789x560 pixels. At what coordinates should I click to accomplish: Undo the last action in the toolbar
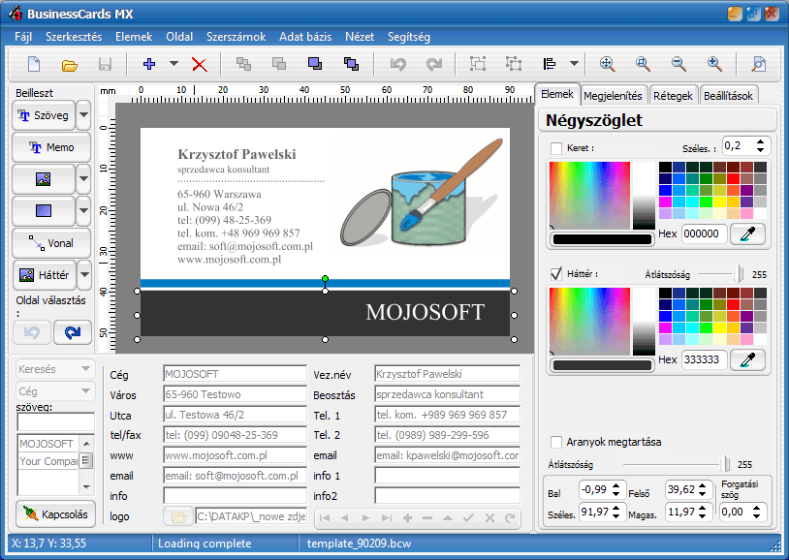398,64
